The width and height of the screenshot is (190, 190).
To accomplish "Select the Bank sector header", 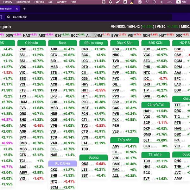I will point(62,43).
